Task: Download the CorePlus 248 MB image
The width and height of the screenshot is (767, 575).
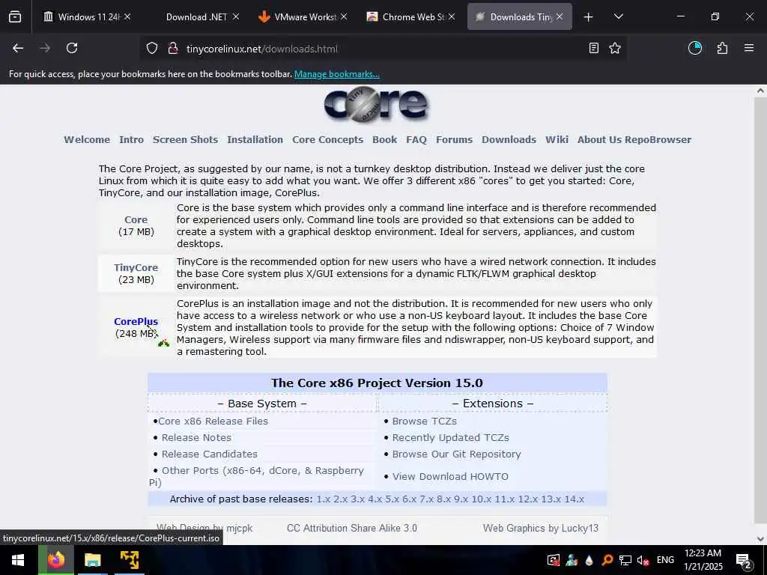Action: tap(136, 322)
